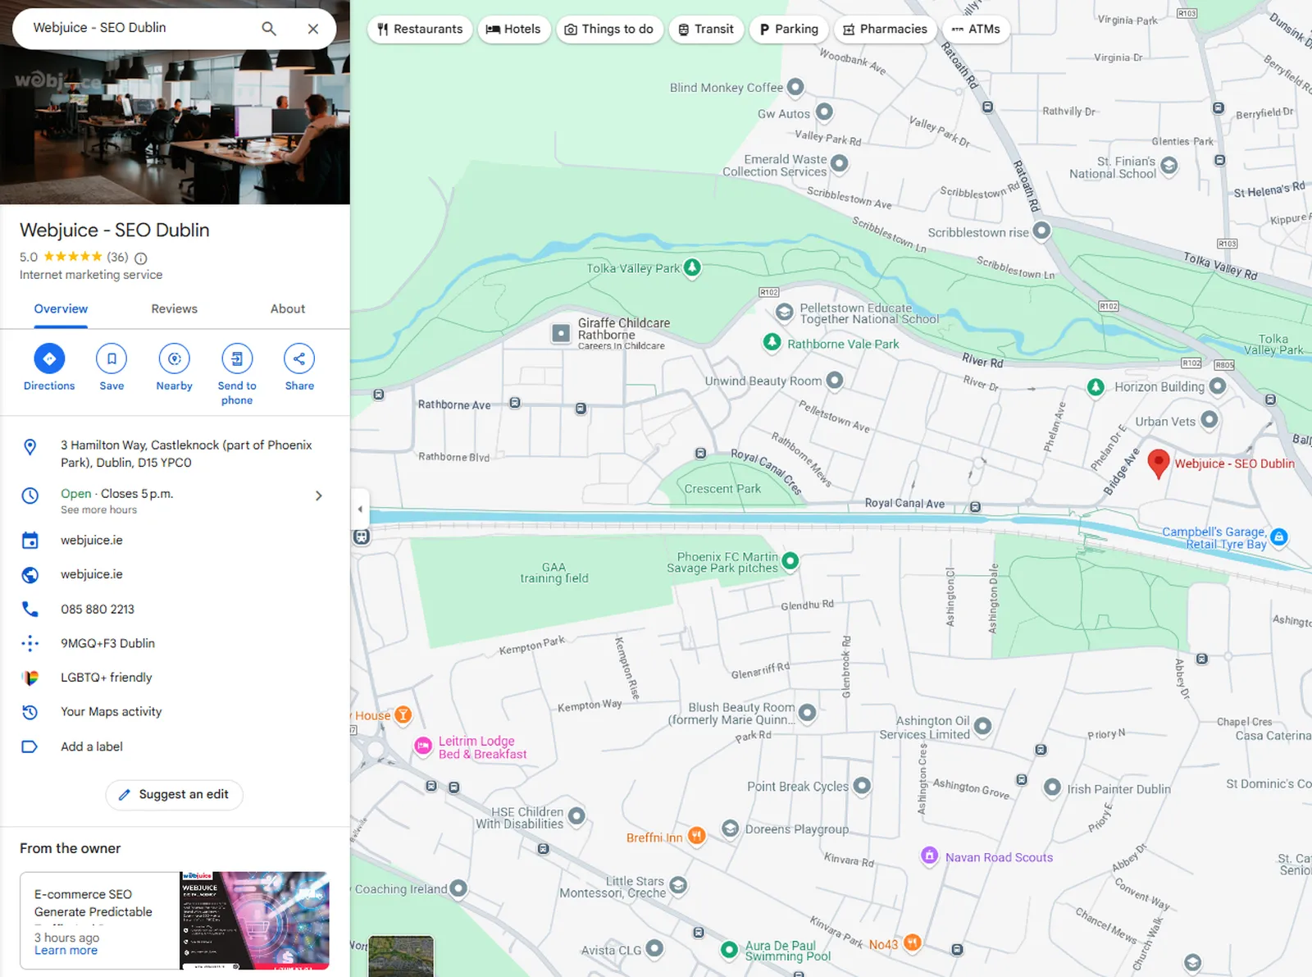The image size is (1312, 977).
Task: Click Blind Monkey Coffee marker
Action: click(x=795, y=87)
